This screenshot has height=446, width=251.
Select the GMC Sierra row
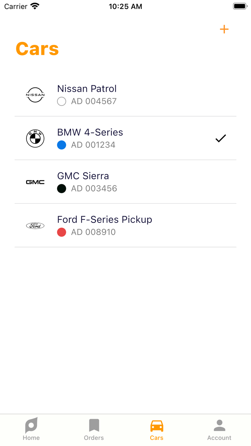126,182
